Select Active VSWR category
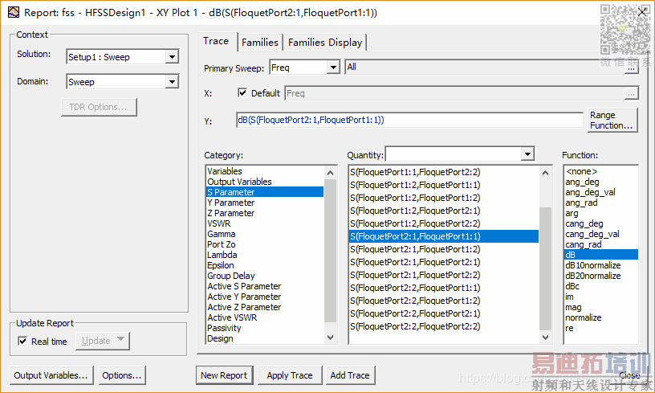Viewport: 655px width, 393px height. [232, 317]
